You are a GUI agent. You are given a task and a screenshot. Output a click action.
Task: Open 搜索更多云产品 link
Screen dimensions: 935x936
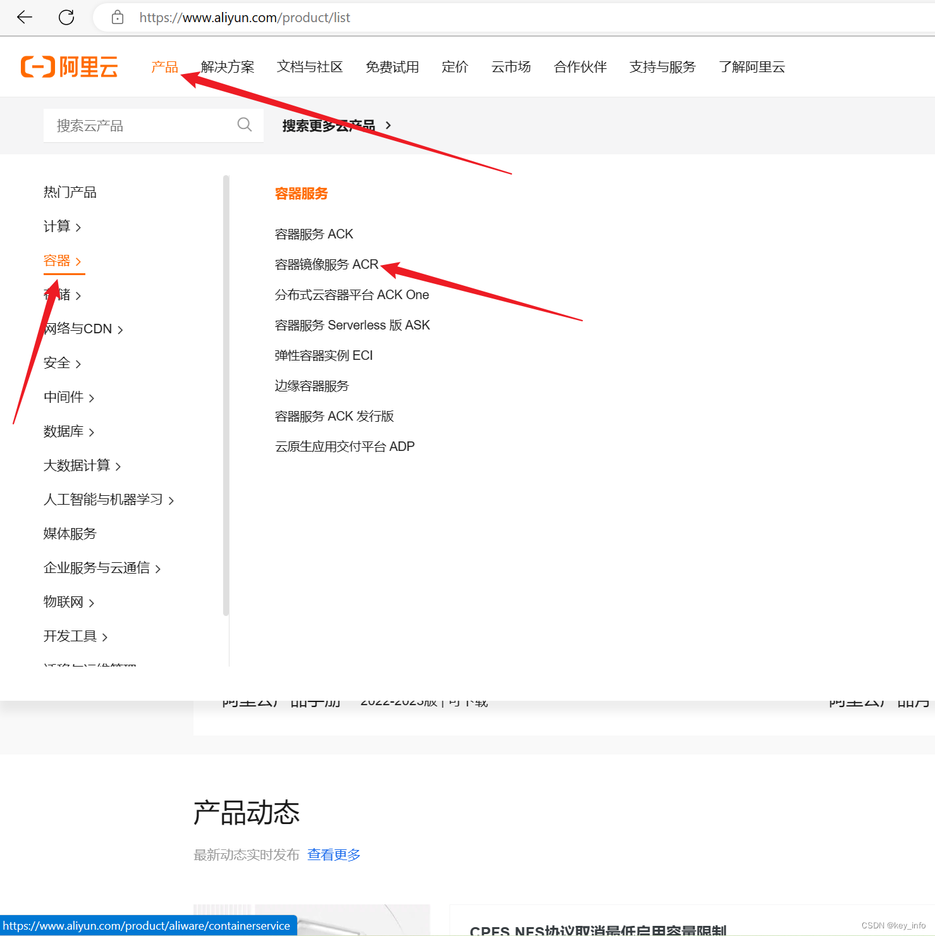(337, 125)
